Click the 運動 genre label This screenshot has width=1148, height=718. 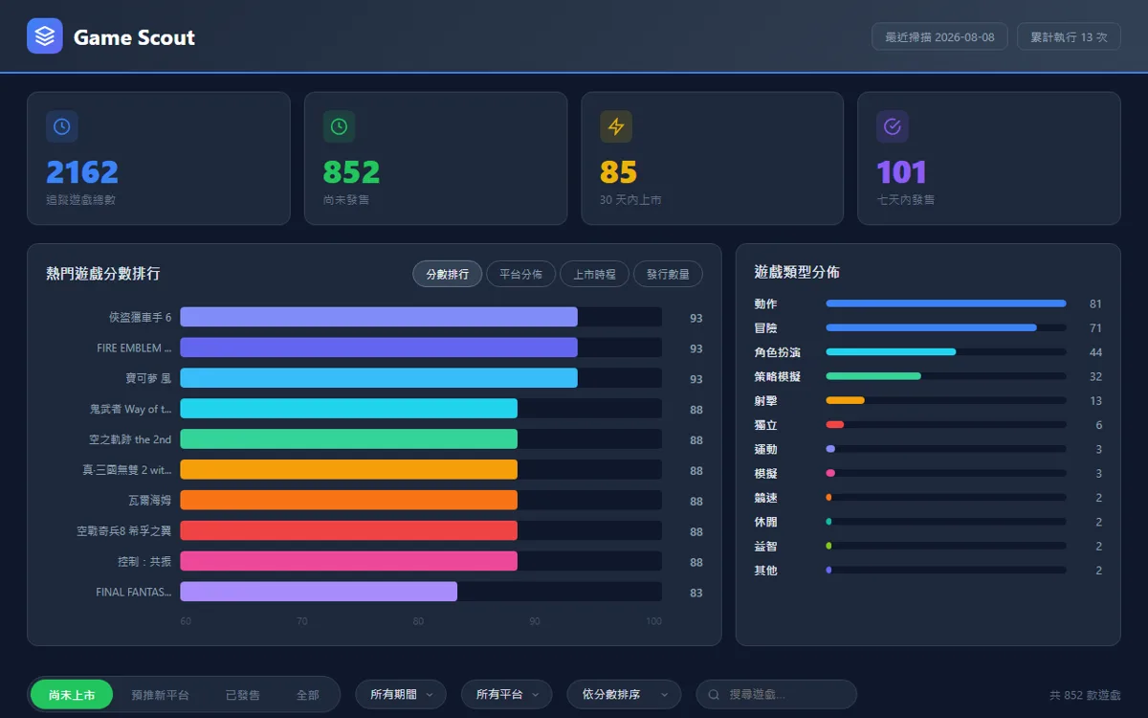point(765,449)
